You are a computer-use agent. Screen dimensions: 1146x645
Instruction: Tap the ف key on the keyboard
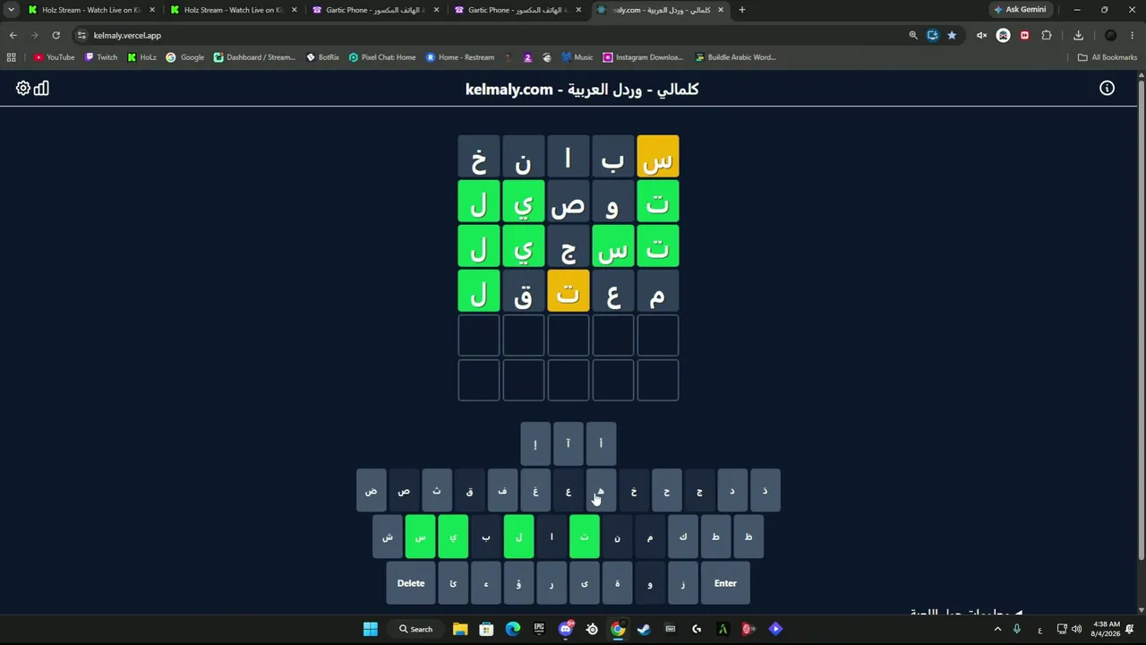click(502, 491)
